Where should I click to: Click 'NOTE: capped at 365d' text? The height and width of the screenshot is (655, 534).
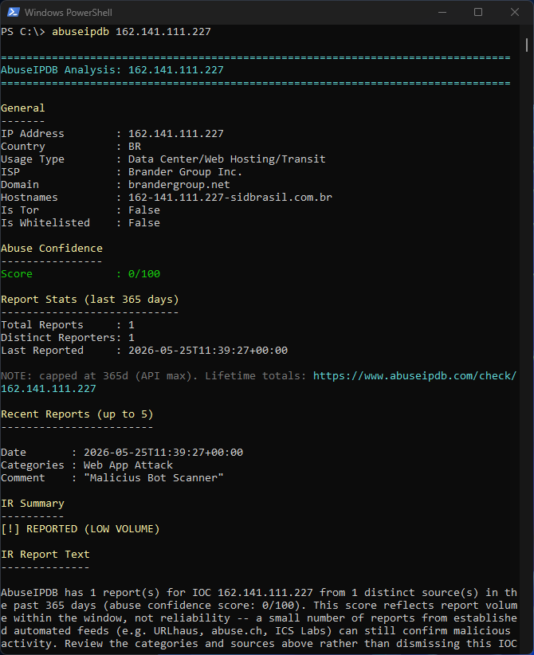(x=65, y=376)
